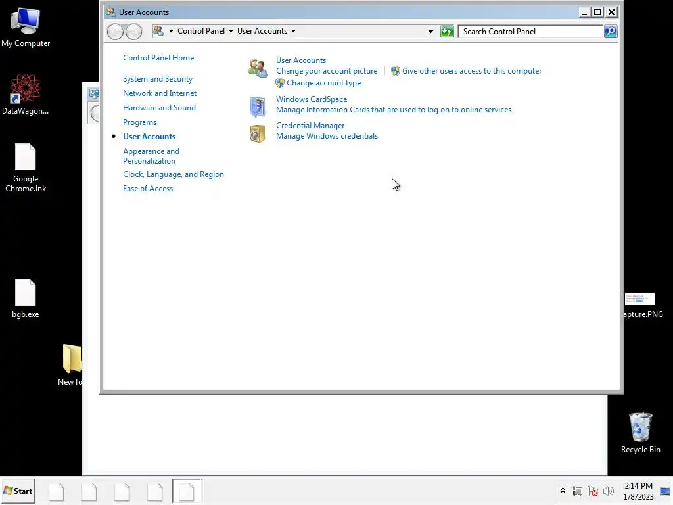This screenshot has width=673, height=505.
Task: Click the forward navigation arrow
Action: click(133, 32)
